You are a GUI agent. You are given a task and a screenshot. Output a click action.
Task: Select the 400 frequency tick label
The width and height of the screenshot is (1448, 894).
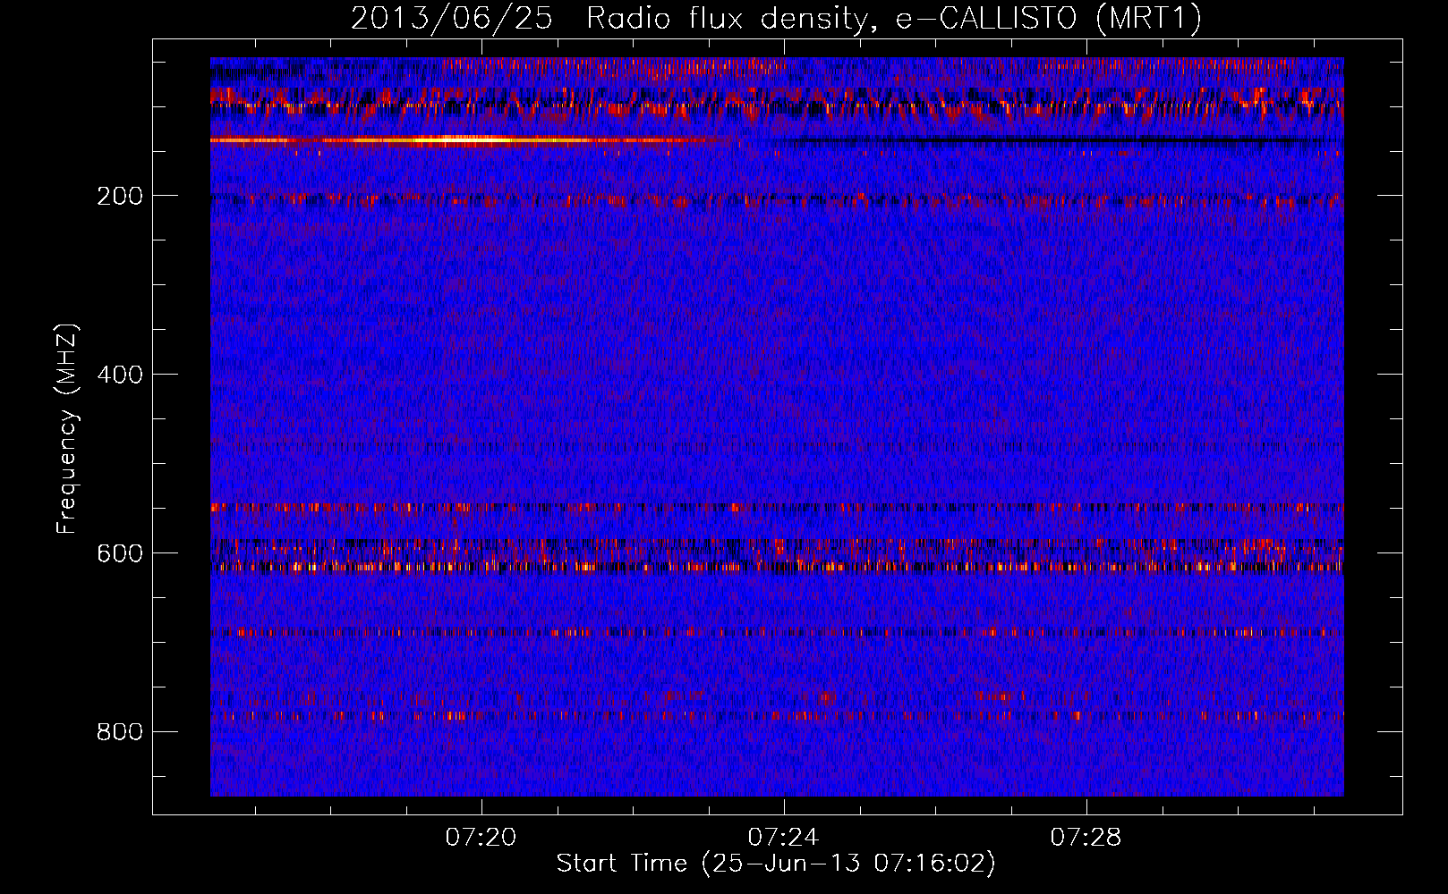(x=120, y=375)
